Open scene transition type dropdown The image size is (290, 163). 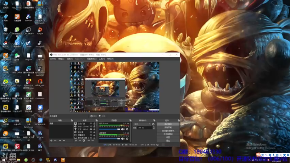click(x=142, y=124)
